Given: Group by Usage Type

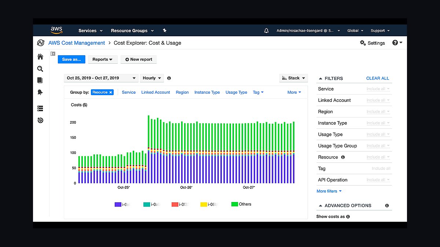Looking at the screenshot, I should 236,92.
